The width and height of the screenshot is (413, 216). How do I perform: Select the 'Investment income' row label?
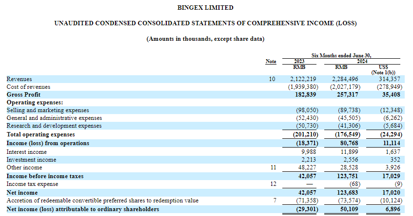(x=31, y=160)
